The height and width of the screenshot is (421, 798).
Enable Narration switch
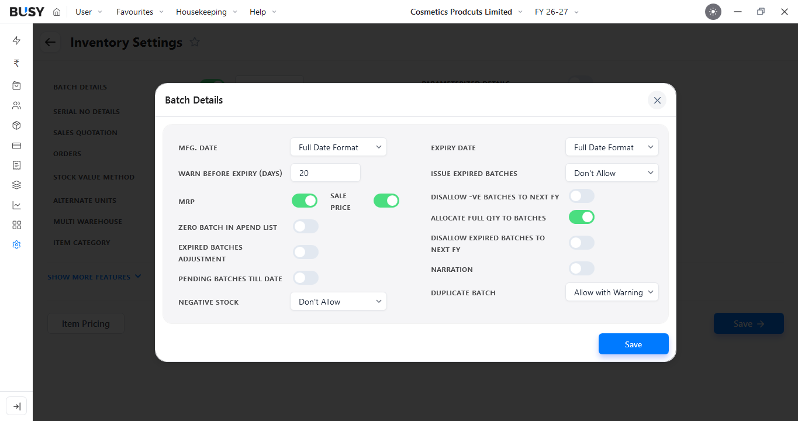(x=582, y=269)
